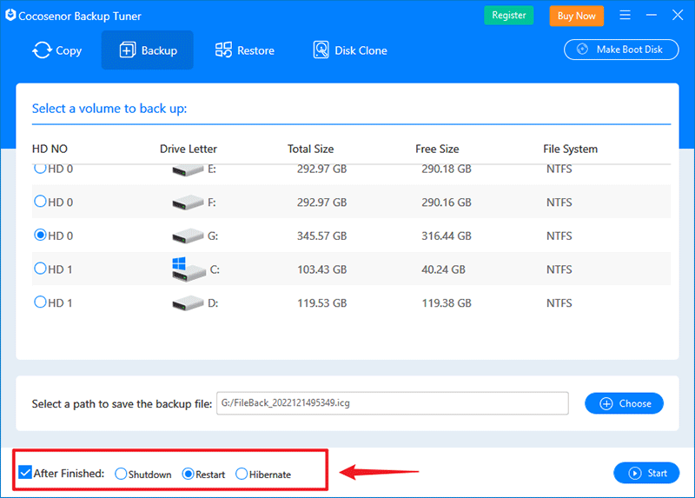Uncheck the After Finished checkbox
This screenshot has height=498, width=695.
25,472
